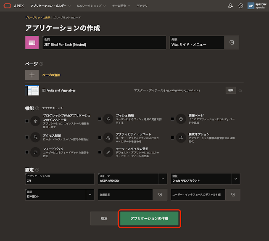The image size is (269, 241).
Task: Open SQLワークショップ menu
Action: click(x=91, y=6)
